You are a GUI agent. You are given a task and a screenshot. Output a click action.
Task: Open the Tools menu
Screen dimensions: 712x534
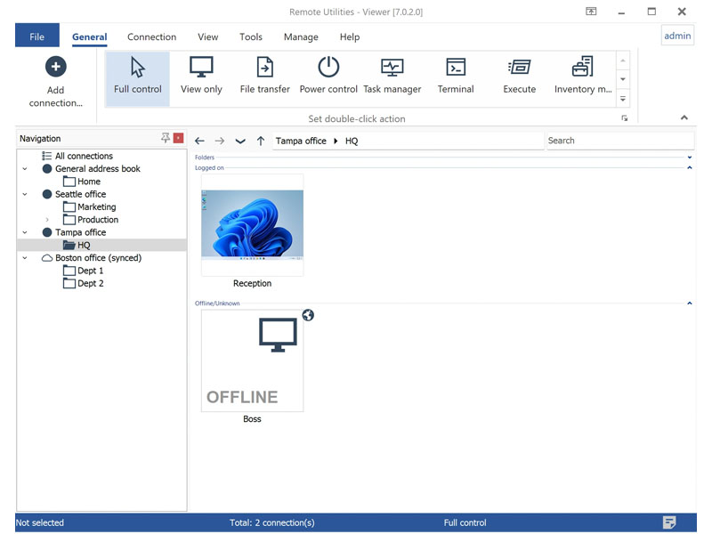[250, 36]
